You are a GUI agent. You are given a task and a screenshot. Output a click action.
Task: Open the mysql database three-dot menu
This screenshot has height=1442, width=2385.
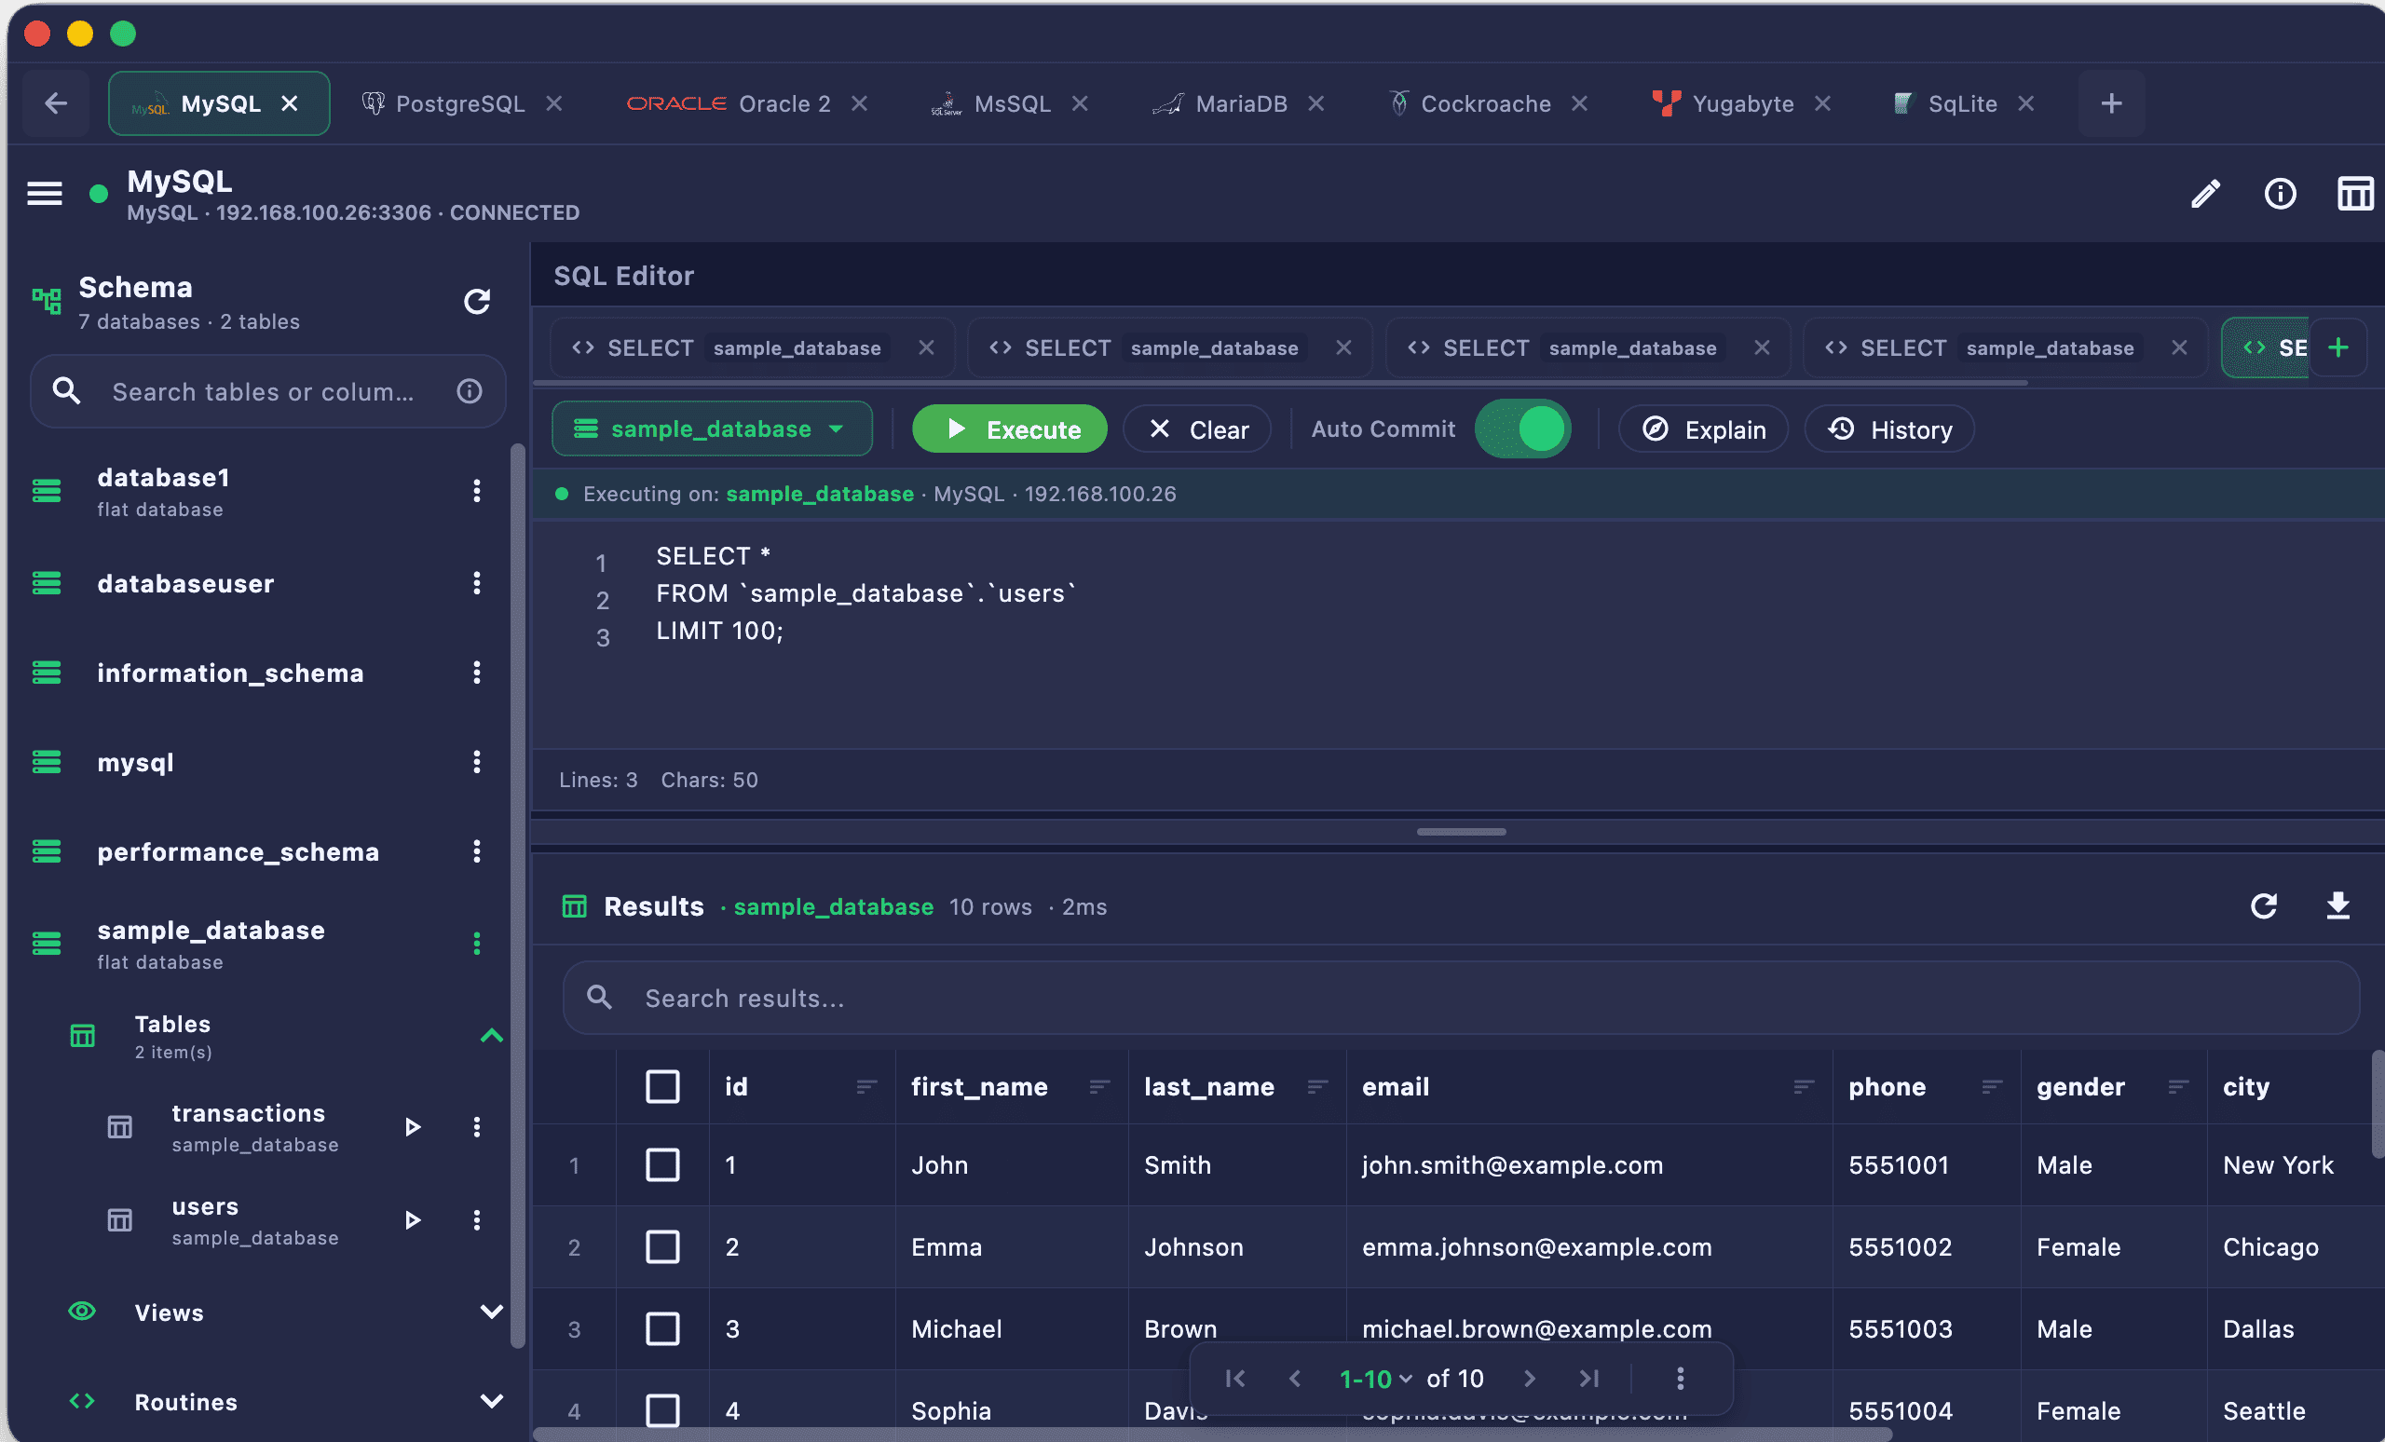pyautogui.click(x=476, y=762)
